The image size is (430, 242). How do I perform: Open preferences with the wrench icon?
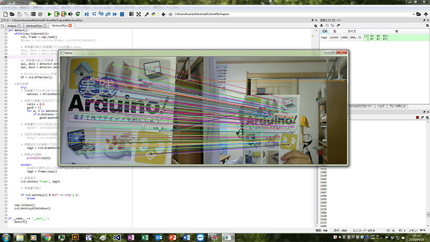point(147,14)
